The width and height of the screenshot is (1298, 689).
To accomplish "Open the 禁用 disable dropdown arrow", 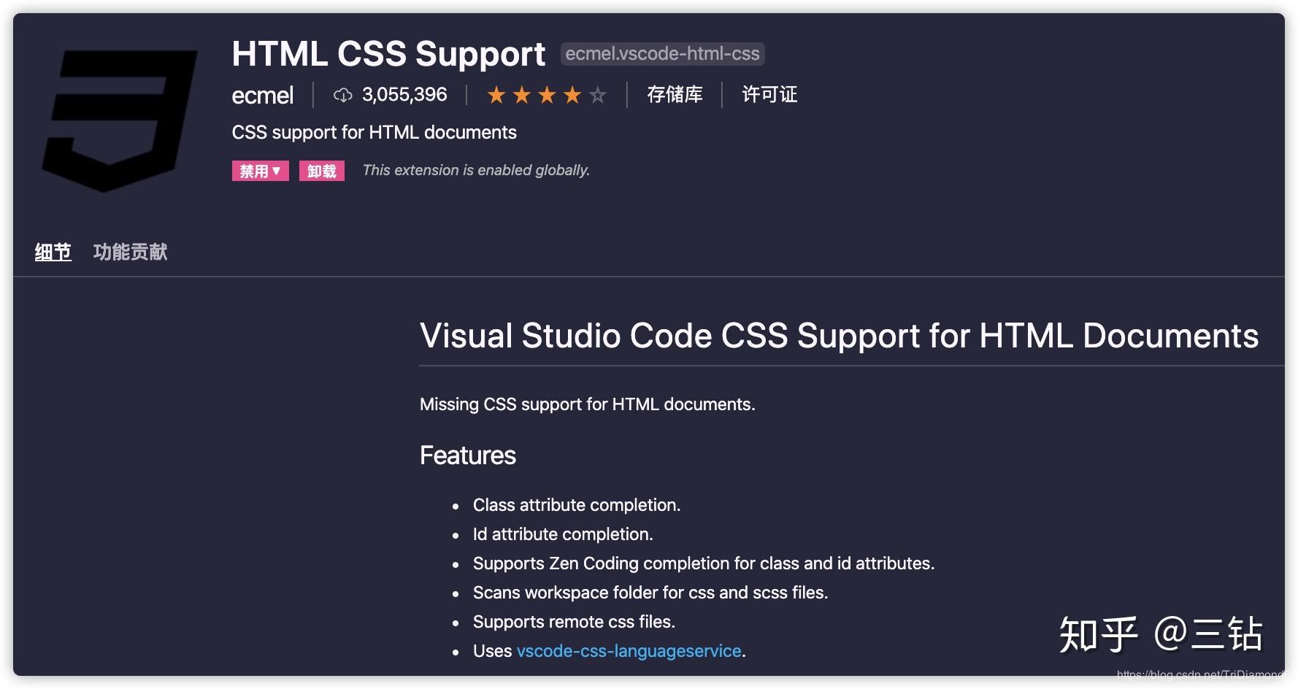I will click(x=277, y=170).
